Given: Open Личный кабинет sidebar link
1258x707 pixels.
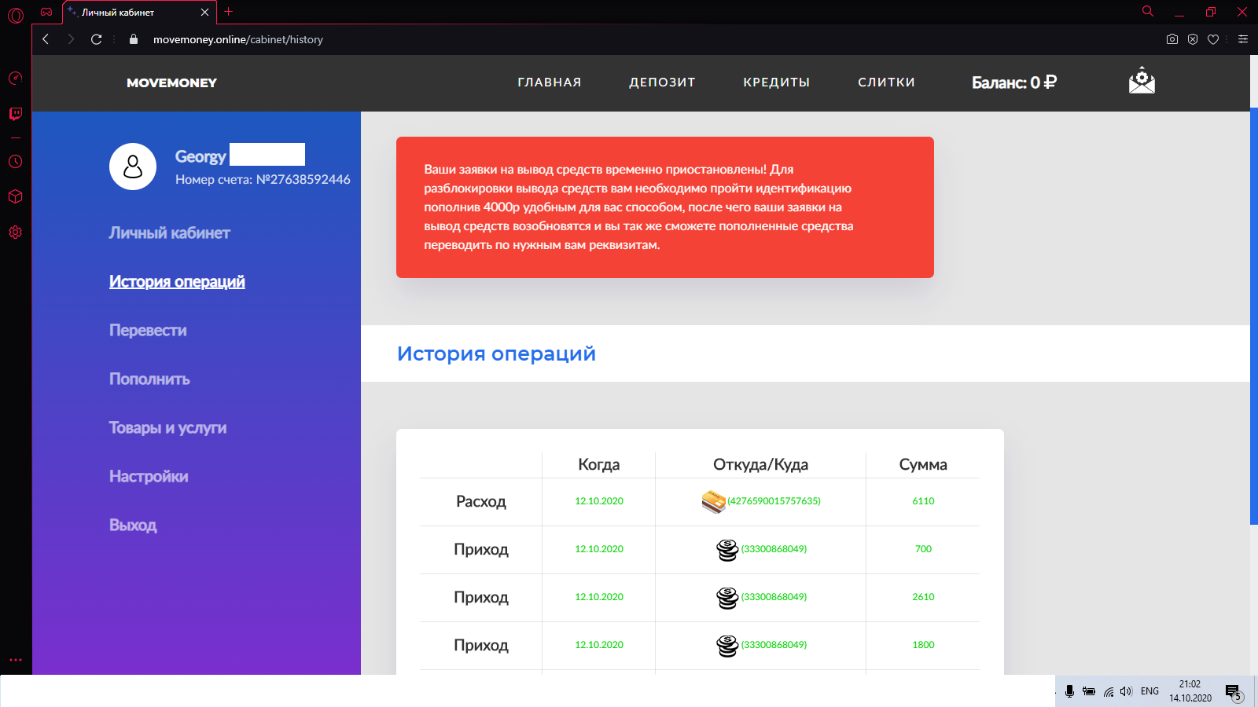Looking at the screenshot, I should coord(170,233).
